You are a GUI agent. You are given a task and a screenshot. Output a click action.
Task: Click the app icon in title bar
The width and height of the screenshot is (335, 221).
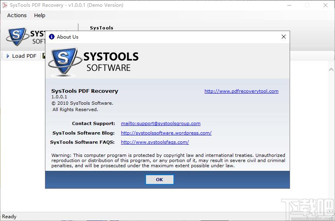coord(4,5)
